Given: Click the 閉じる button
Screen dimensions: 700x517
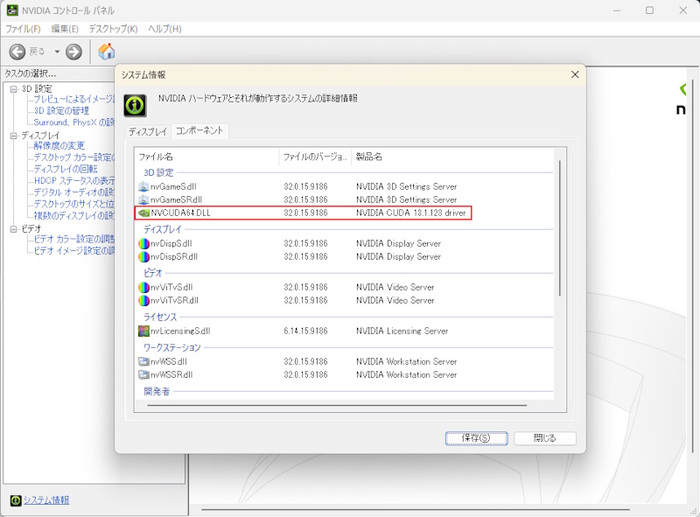Looking at the screenshot, I should 545,437.
